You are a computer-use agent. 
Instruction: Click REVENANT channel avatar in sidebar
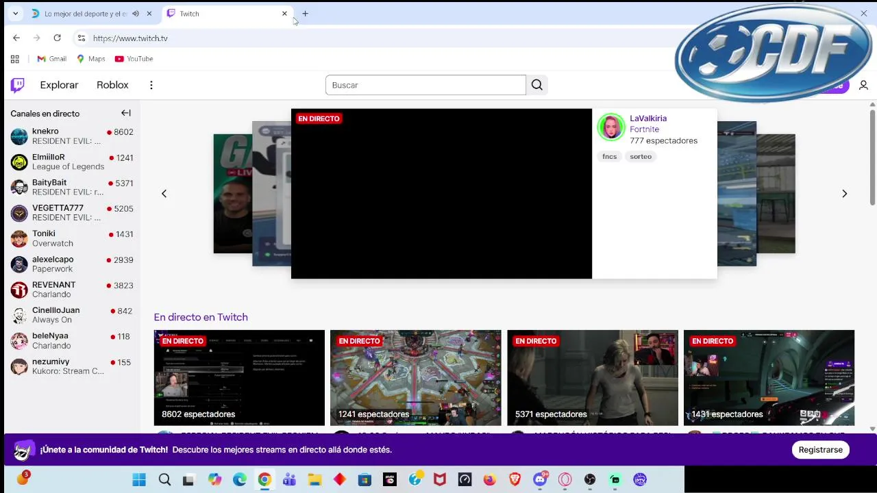click(x=19, y=289)
